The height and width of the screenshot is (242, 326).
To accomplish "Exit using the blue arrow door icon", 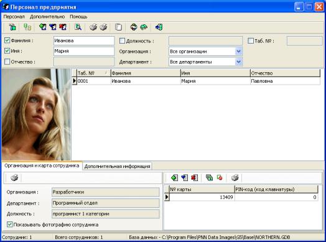I will point(159,27).
